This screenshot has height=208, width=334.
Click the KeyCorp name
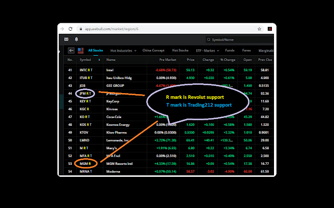(x=113, y=101)
